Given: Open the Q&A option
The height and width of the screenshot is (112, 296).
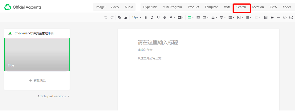Looking at the screenshot, I should pyautogui.click(x=273, y=7).
